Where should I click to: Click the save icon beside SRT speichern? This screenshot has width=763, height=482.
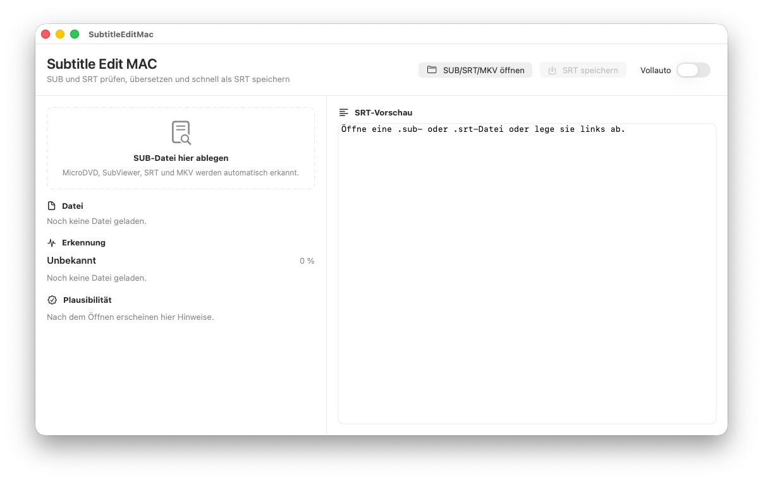552,70
